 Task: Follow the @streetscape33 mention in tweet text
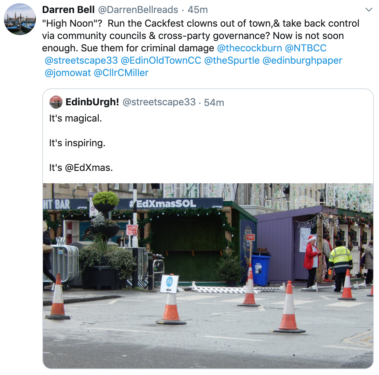point(81,60)
